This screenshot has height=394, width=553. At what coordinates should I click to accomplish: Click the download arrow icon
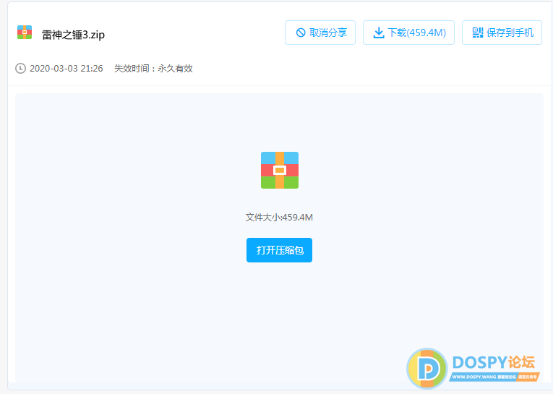pyautogui.click(x=378, y=33)
